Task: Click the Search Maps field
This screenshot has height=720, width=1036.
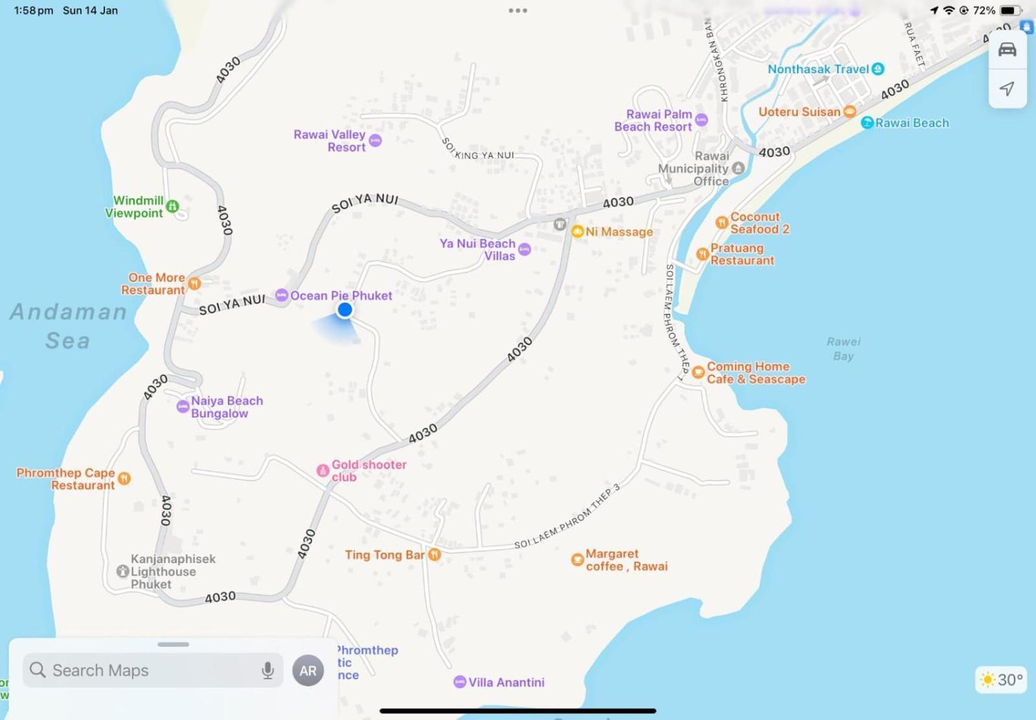Action: [153, 670]
